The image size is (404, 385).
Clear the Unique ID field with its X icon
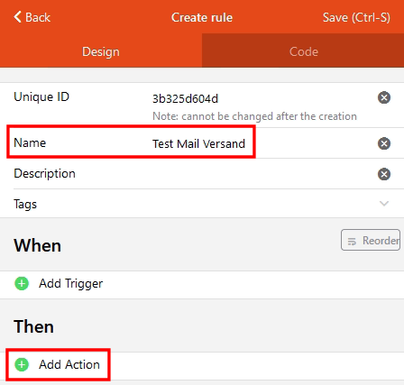pos(384,97)
